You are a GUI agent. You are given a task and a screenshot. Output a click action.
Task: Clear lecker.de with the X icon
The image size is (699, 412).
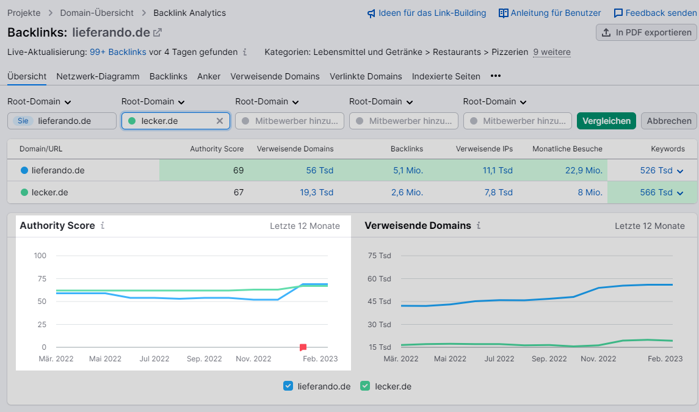[220, 121]
